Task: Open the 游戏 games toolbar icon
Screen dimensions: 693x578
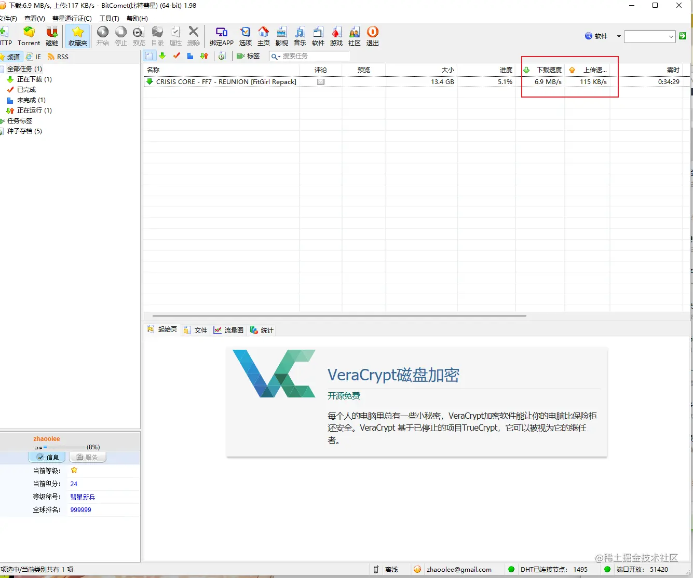Action: pos(336,36)
